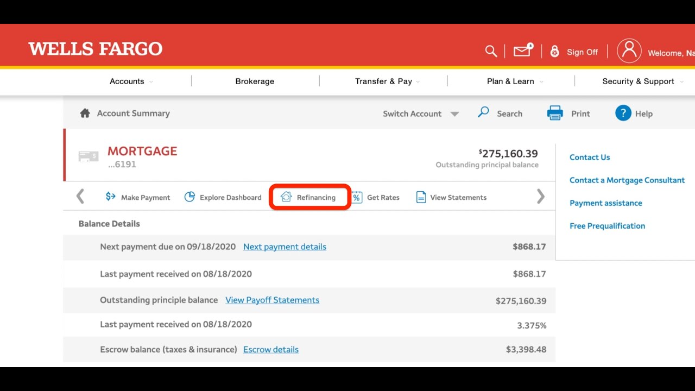Open the Plan & Learn menu
Screen dimensions: 695x391
pos(515,81)
